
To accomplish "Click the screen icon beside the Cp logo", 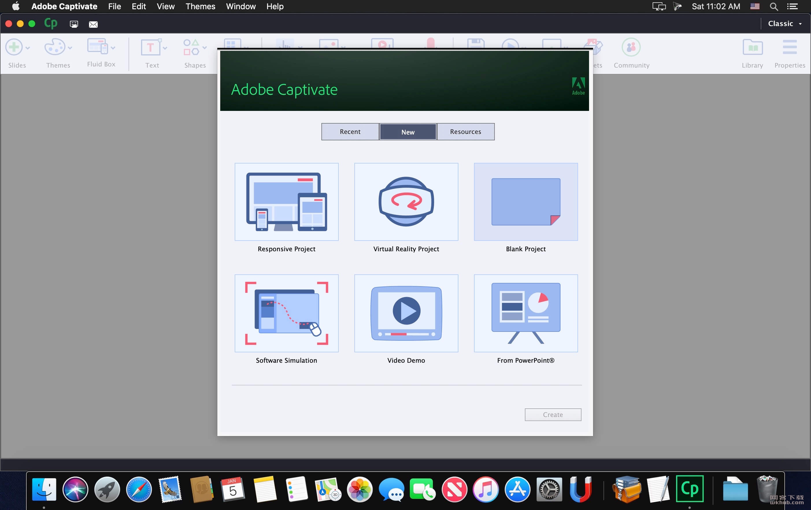I will (x=74, y=24).
